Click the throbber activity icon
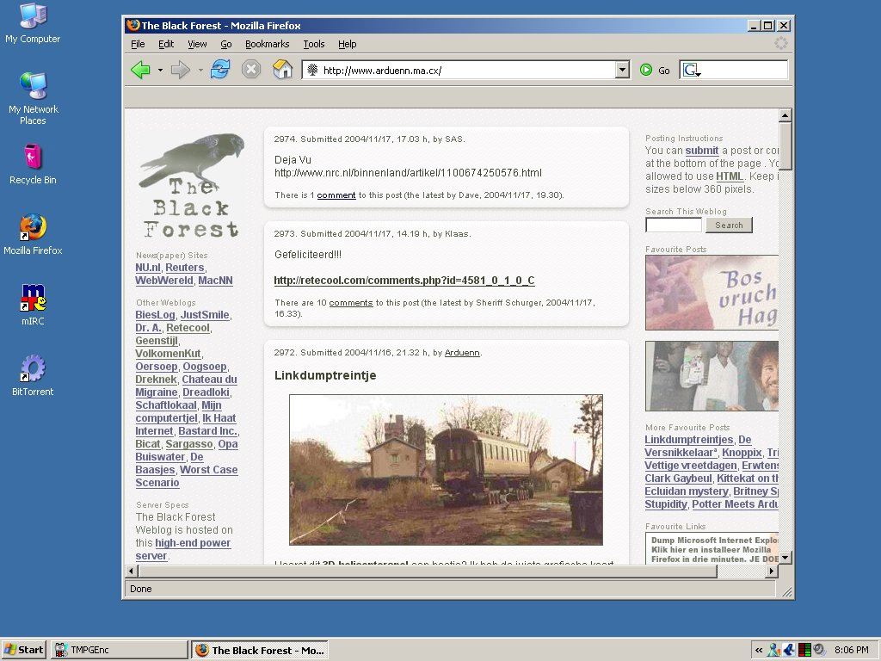Viewport: 881px width, 661px height. point(781,43)
